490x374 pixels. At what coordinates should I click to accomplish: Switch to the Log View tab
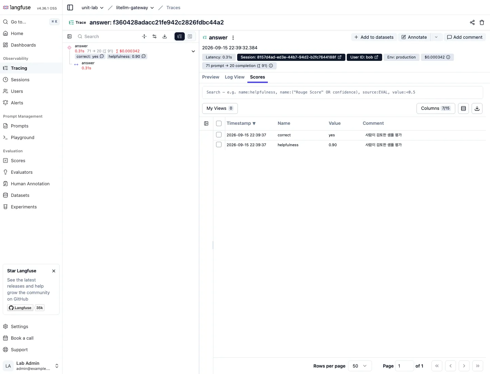point(234,77)
